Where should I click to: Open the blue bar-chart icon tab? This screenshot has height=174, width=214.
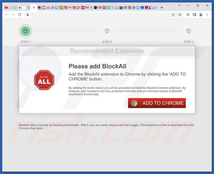[x=155, y=8]
